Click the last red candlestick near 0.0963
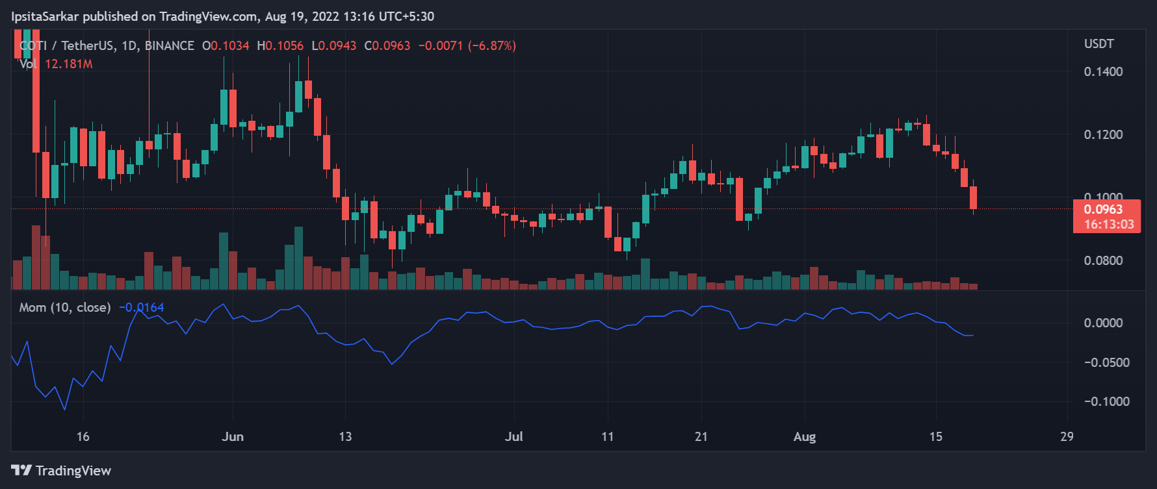Image resolution: width=1157 pixels, height=489 pixels. 973,197
